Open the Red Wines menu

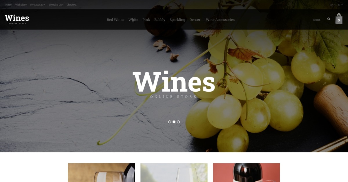(115, 20)
